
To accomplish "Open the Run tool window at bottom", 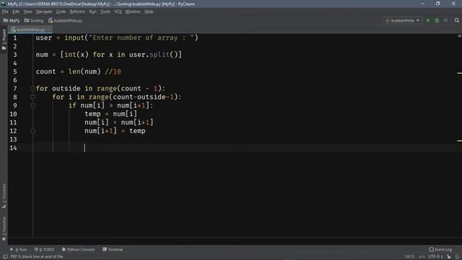I will click(x=18, y=249).
